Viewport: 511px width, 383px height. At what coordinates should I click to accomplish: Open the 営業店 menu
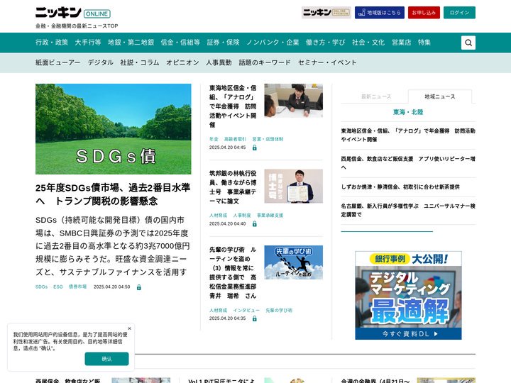pyautogui.click(x=401, y=43)
